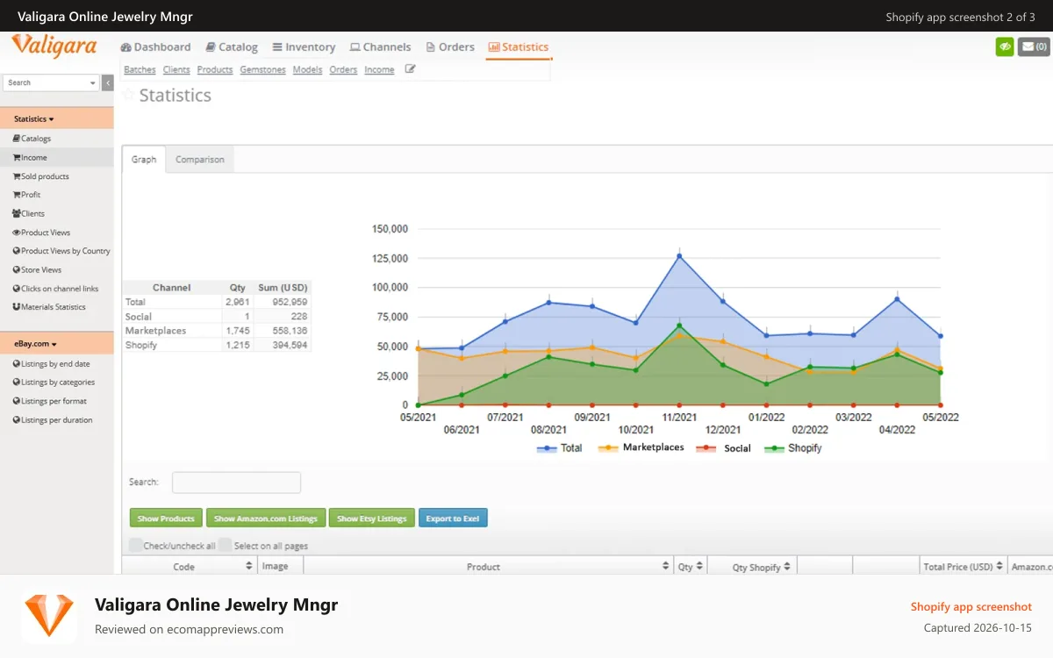Image resolution: width=1053 pixels, height=658 pixels.
Task: Click the Listings by categories icon
Action: pos(16,383)
